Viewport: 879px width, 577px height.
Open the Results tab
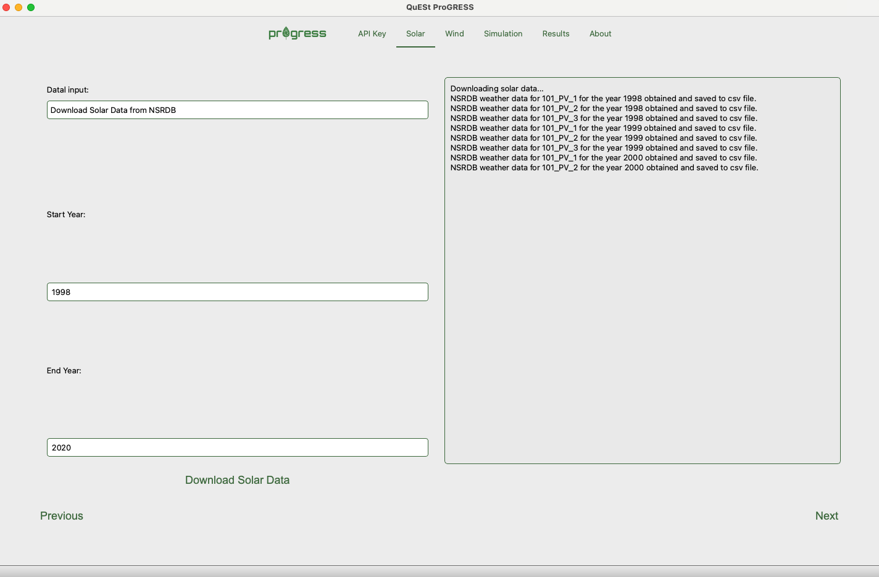[x=556, y=34]
